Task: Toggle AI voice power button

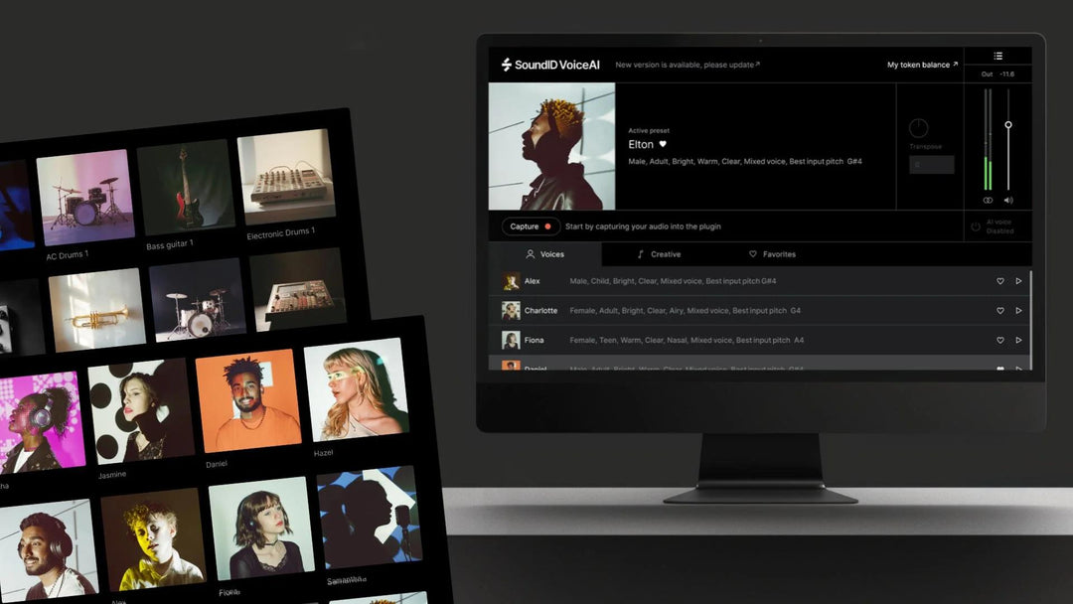Action: click(976, 226)
